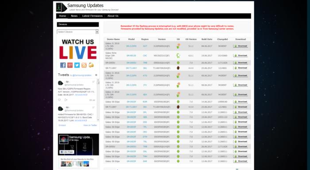Open the CHC region link
Viewport: 310px width, 170px height.
point(145,56)
